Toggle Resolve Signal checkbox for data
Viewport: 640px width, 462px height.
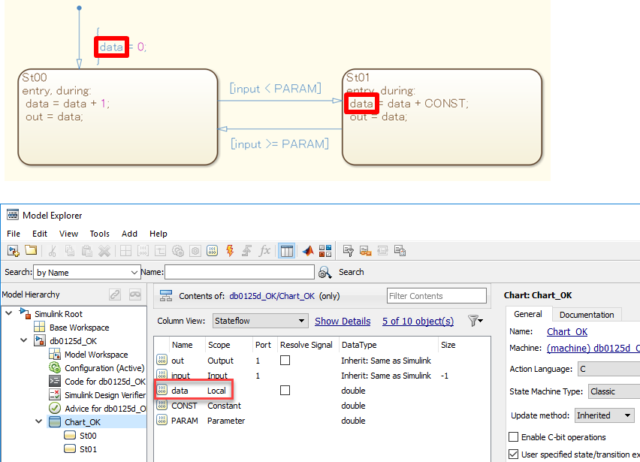coord(285,391)
